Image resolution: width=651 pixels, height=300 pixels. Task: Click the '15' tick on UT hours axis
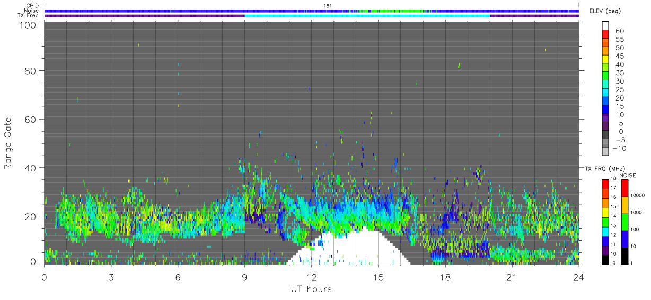click(x=379, y=277)
